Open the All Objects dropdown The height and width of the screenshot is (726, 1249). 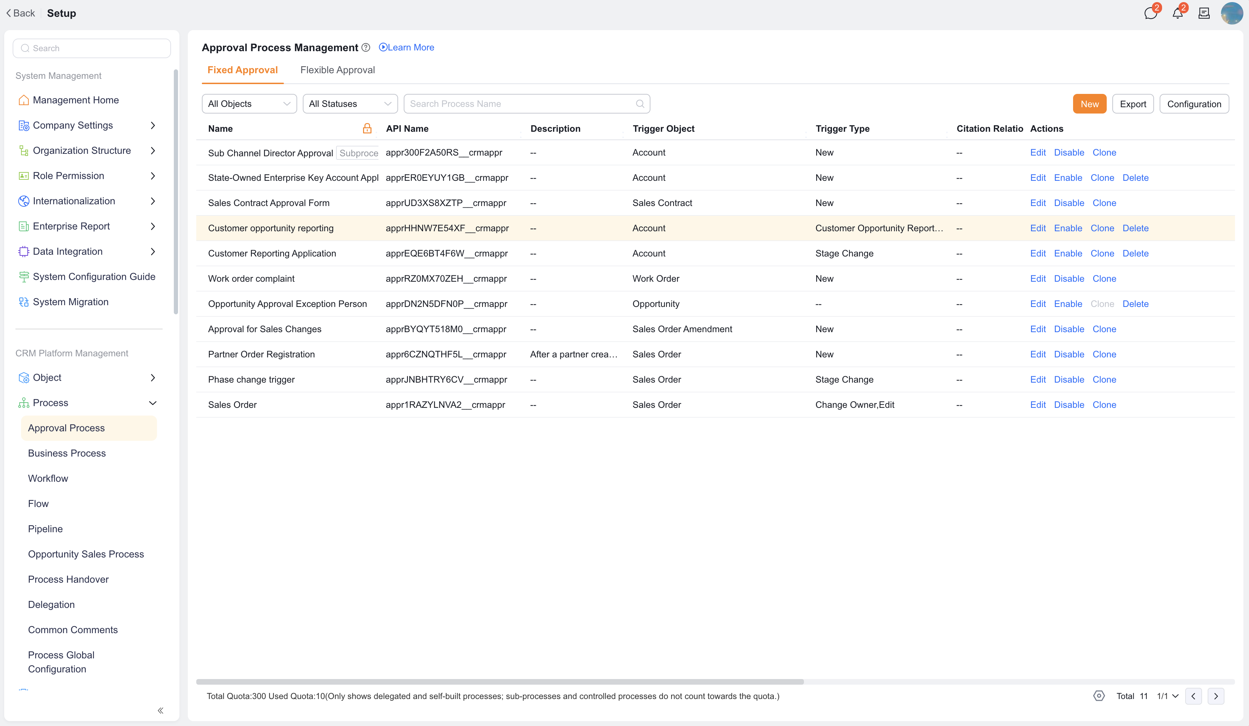click(x=249, y=104)
